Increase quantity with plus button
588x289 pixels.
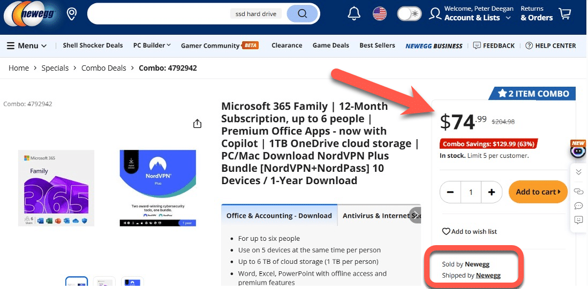click(x=492, y=192)
